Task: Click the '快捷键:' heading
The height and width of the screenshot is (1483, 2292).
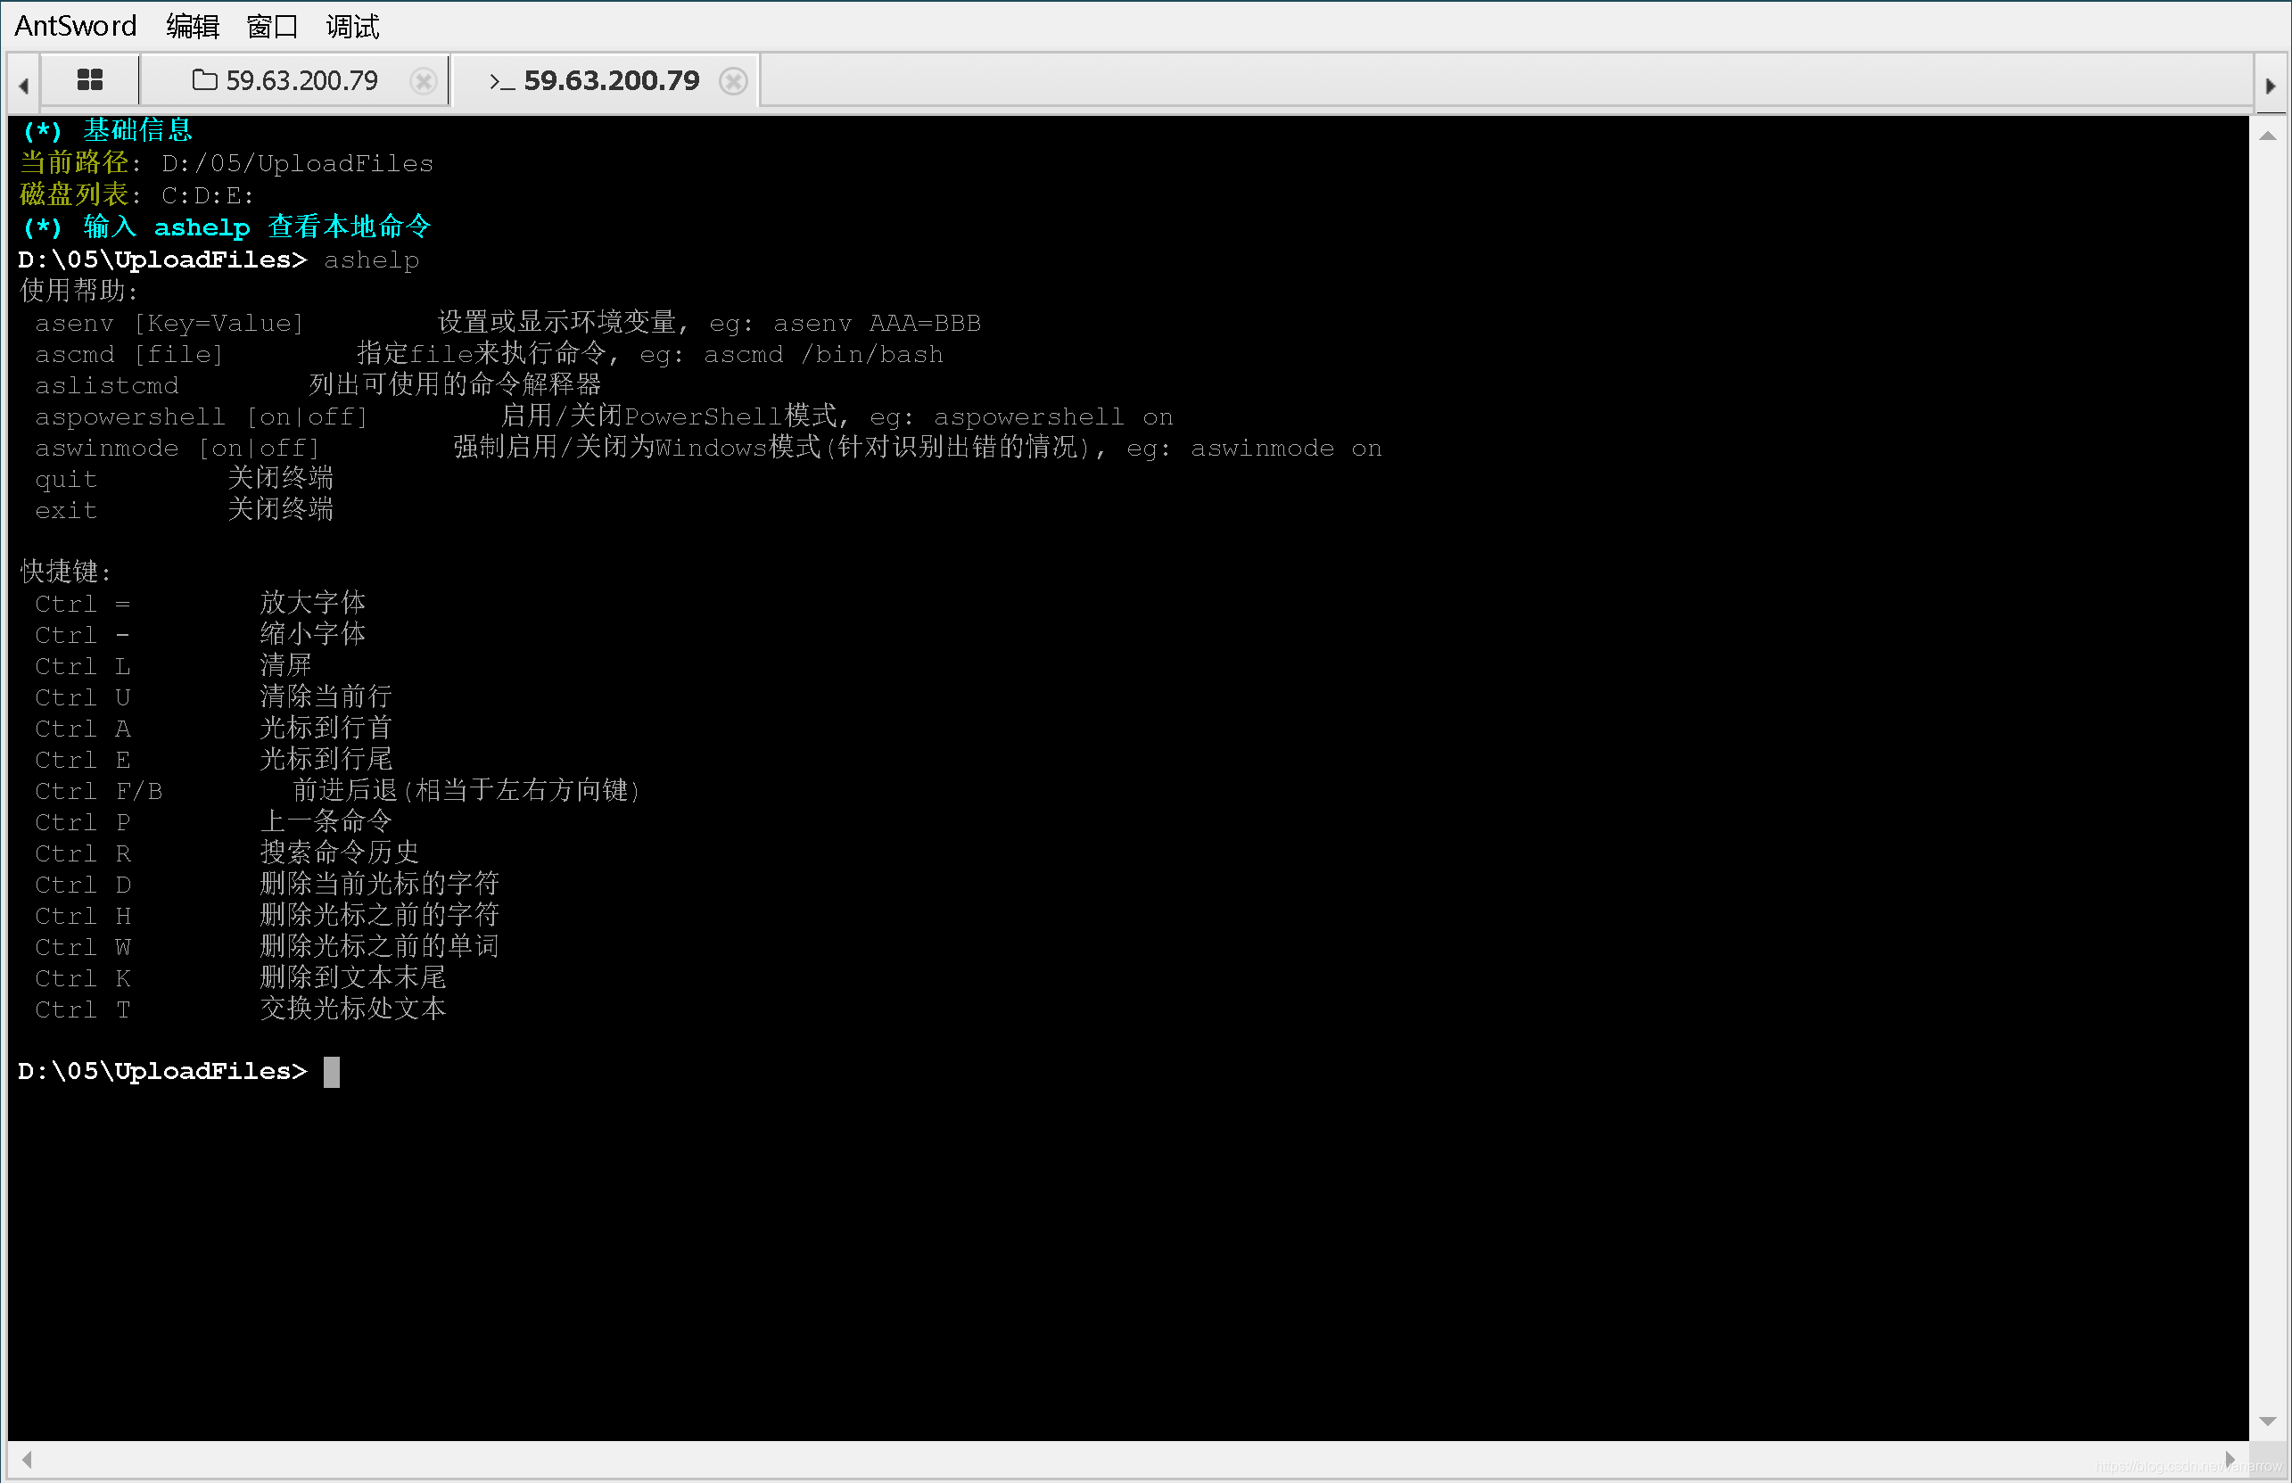Action: [67, 572]
